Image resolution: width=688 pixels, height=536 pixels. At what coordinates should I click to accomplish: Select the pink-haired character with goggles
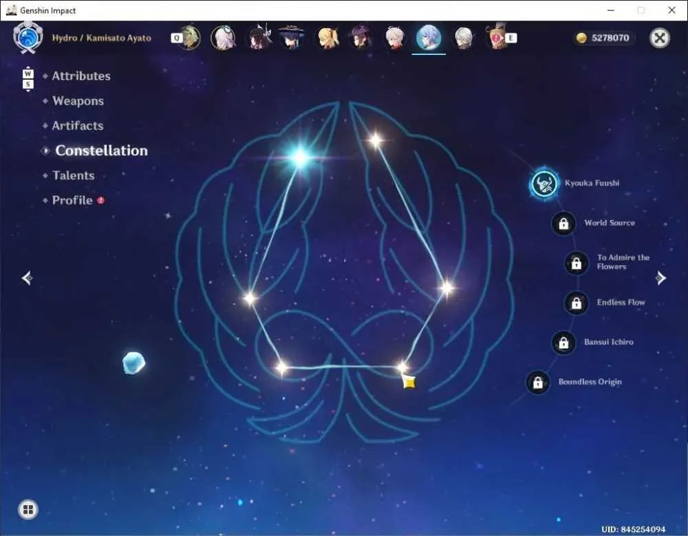[x=223, y=38]
